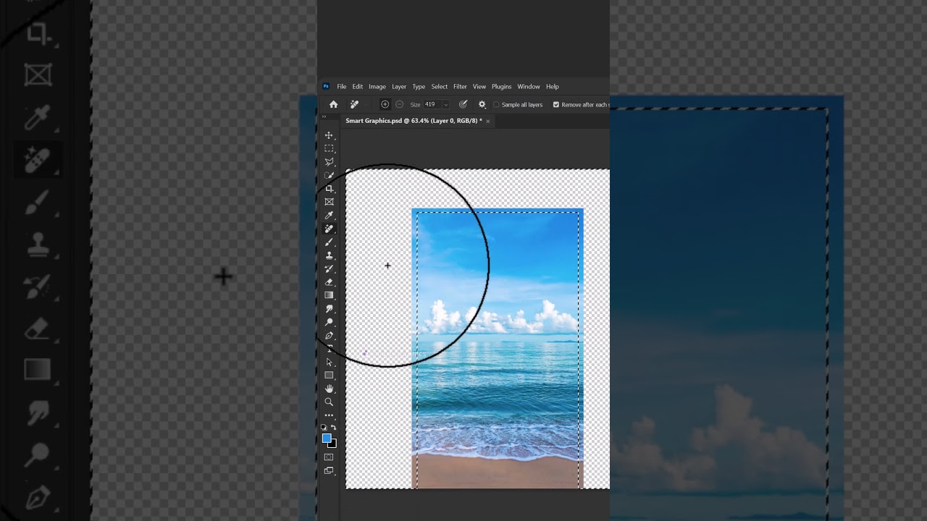
Task: Open the Filter menu
Action: 460,86
